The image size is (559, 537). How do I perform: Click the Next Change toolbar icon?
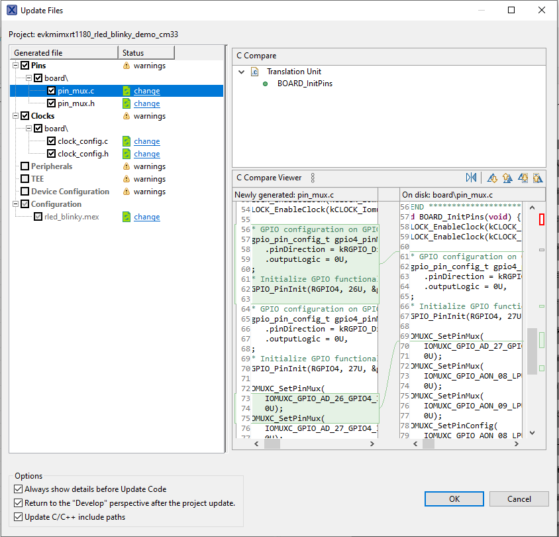[523, 178]
